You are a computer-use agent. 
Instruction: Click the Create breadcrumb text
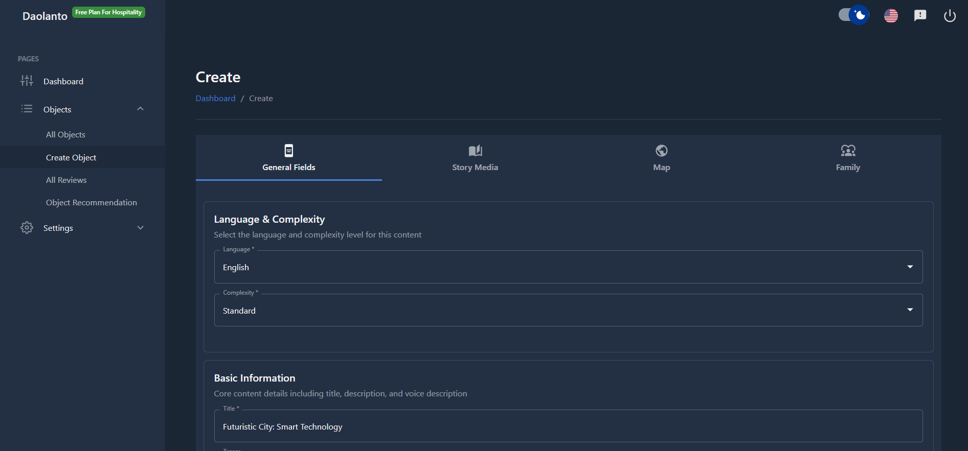(x=261, y=98)
